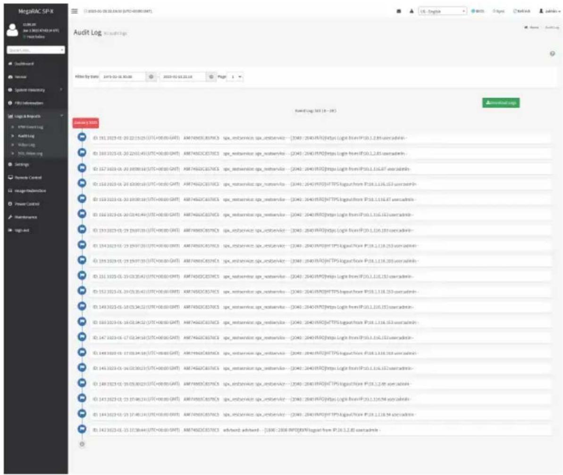Expand the System Inventory sidebar item

(35, 90)
